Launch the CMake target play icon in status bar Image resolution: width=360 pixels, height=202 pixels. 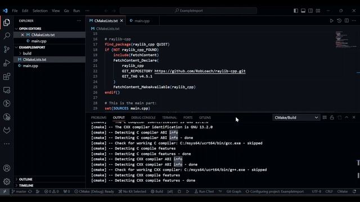pyautogui.click(x=187, y=191)
